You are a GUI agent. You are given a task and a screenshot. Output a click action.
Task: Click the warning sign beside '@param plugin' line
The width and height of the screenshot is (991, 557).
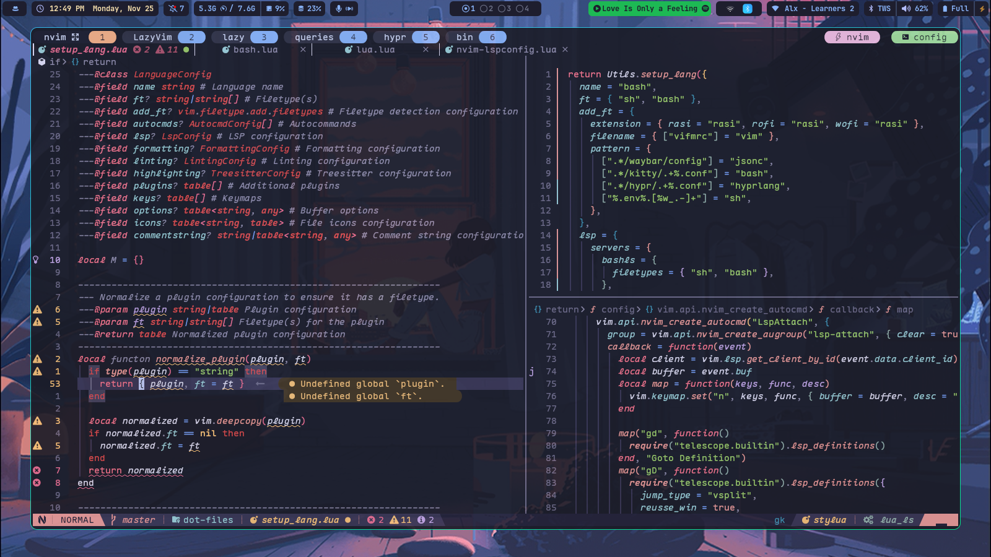point(37,309)
